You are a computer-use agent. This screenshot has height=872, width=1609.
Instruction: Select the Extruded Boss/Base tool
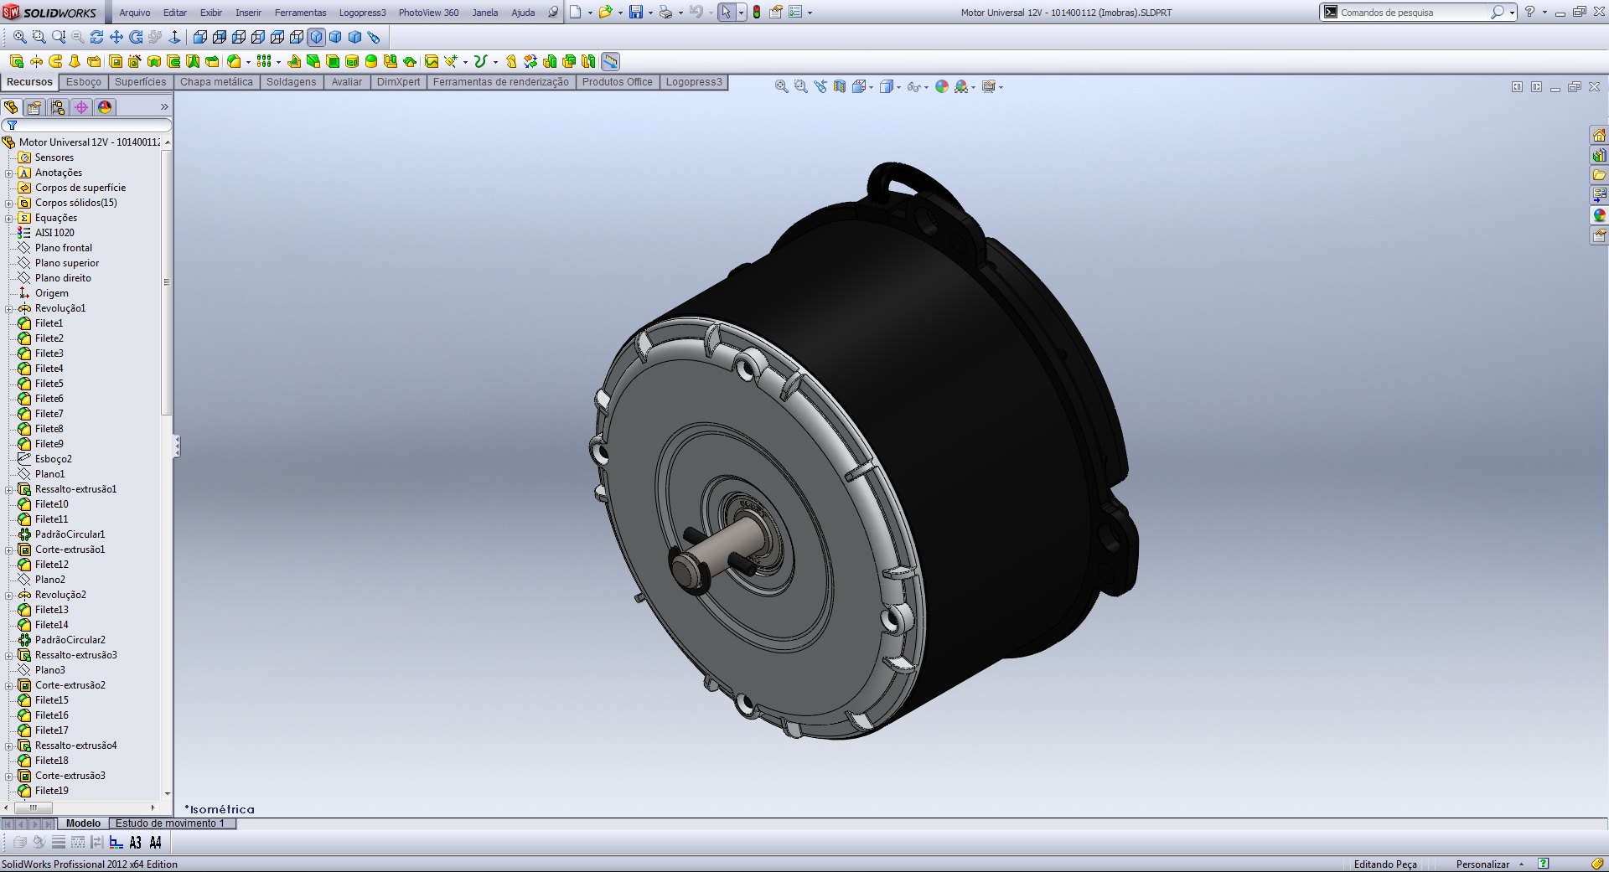17,61
